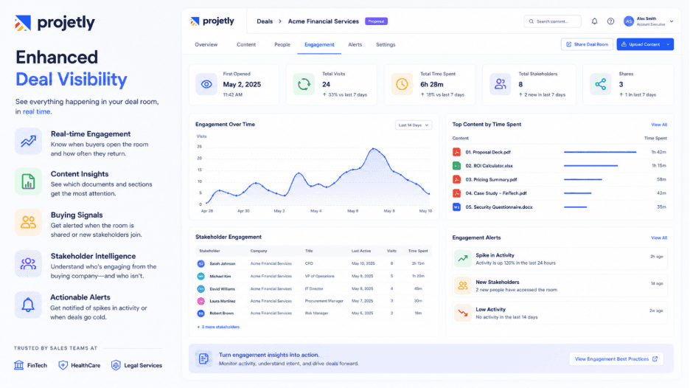Click the Real-time Engagement chart icon
The height and width of the screenshot is (388, 690).
click(x=28, y=141)
